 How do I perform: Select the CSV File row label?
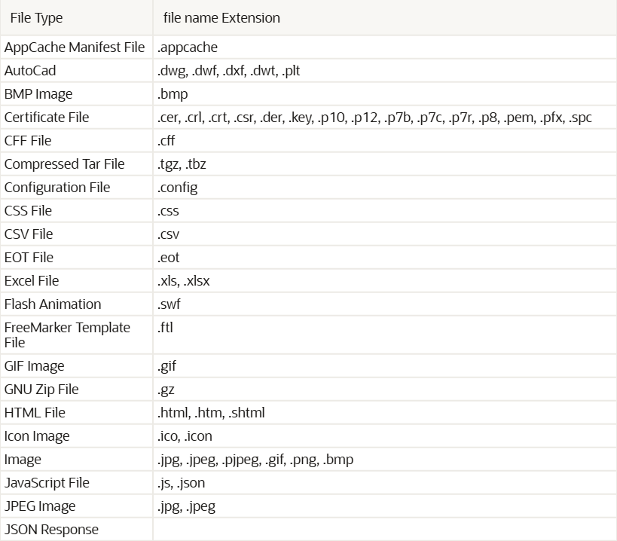(29, 234)
